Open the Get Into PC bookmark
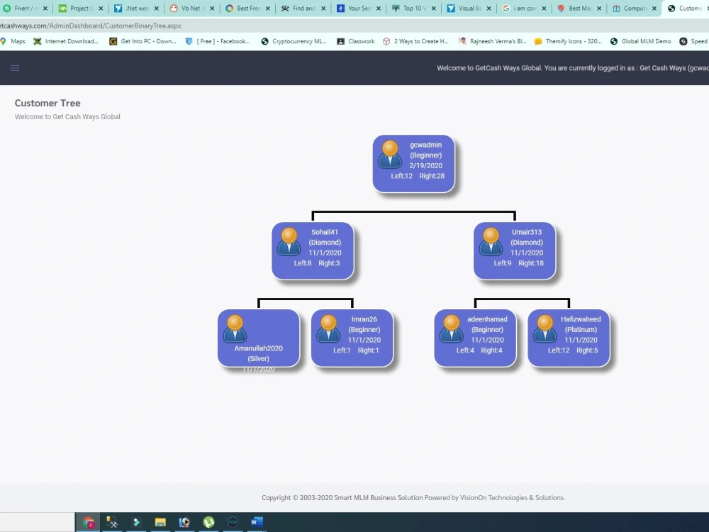The height and width of the screenshot is (532, 709). point(143,41)
